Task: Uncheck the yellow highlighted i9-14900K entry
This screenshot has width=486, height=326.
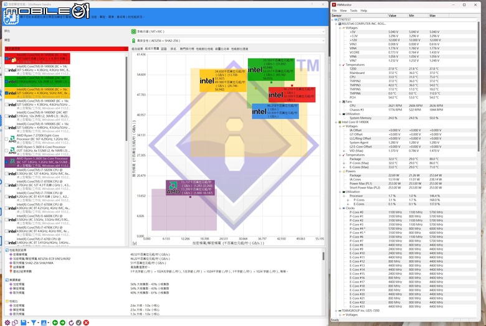Action: tap(6, 93)
